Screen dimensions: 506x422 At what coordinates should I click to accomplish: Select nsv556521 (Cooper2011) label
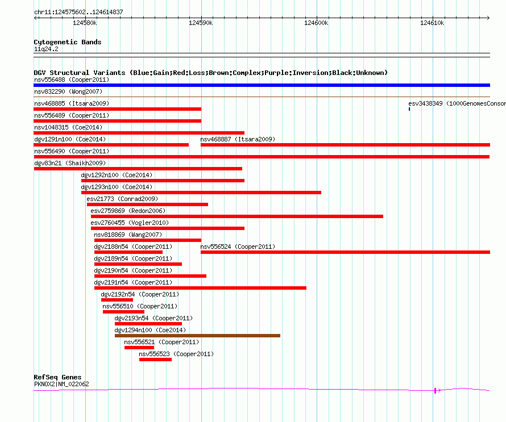[161, 342]
